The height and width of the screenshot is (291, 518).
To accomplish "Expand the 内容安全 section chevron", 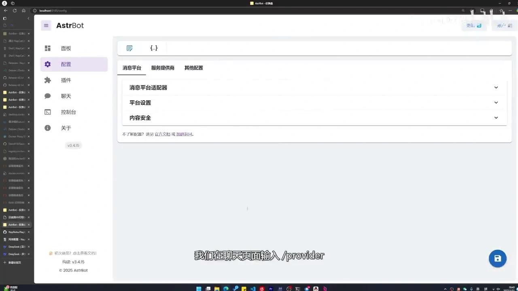I will point(496,118).
